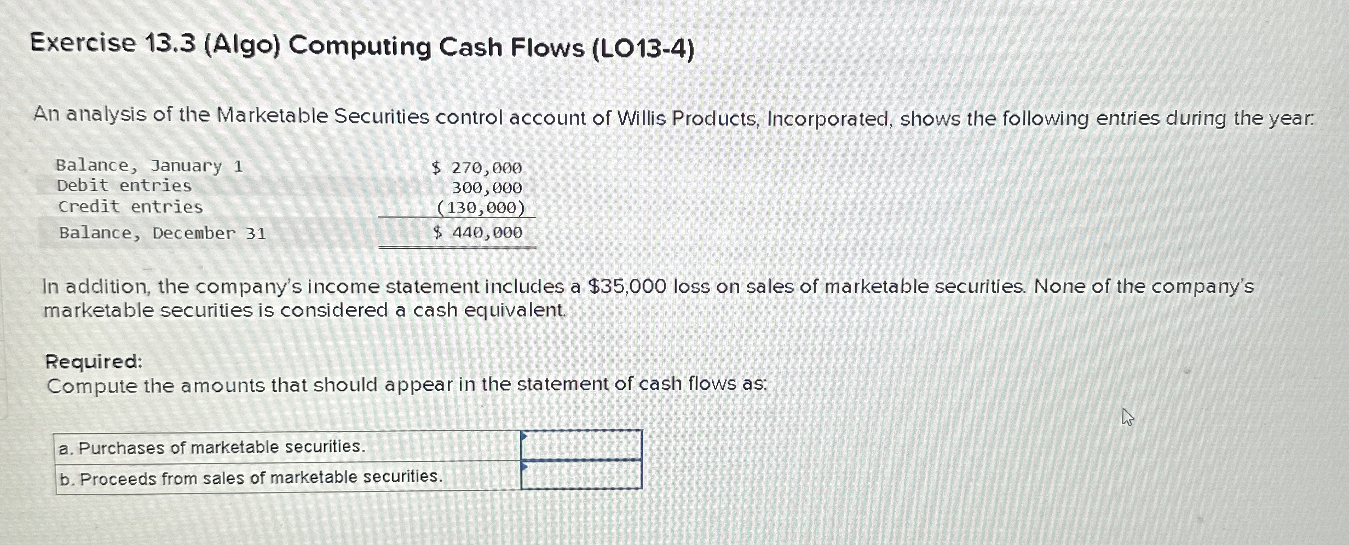Select the row labeled 'a. Purchases of marketable securities'
The image size is (1349, 545).
click(211, 447)
